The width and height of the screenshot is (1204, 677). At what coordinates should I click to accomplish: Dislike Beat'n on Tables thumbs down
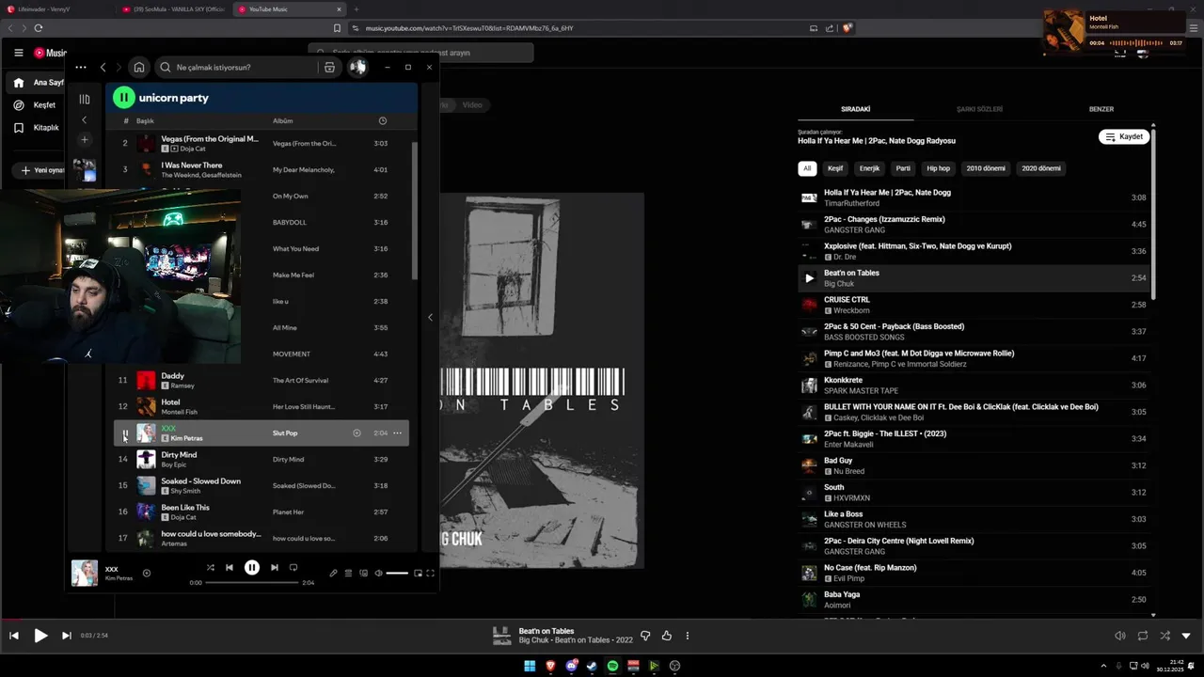click(645, 636)
